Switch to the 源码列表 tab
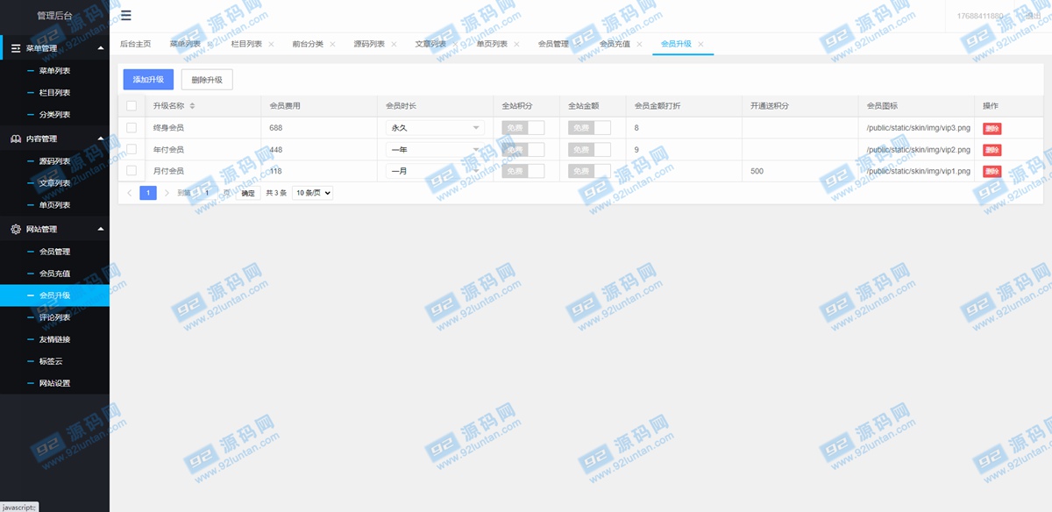This screenshot has width=1052, height=512. click(x=369, y=44)
